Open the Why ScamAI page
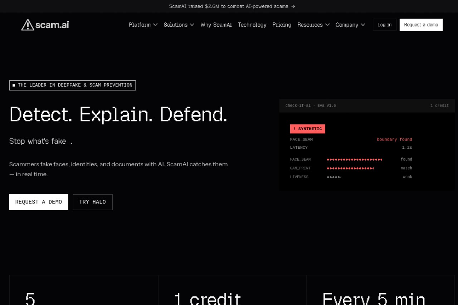The height and width of the screenshot is (305, 458). 216,25
